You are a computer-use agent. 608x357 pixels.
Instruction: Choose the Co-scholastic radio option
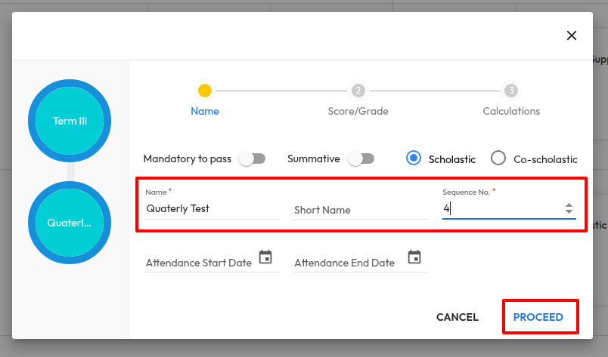click(498, 158)
